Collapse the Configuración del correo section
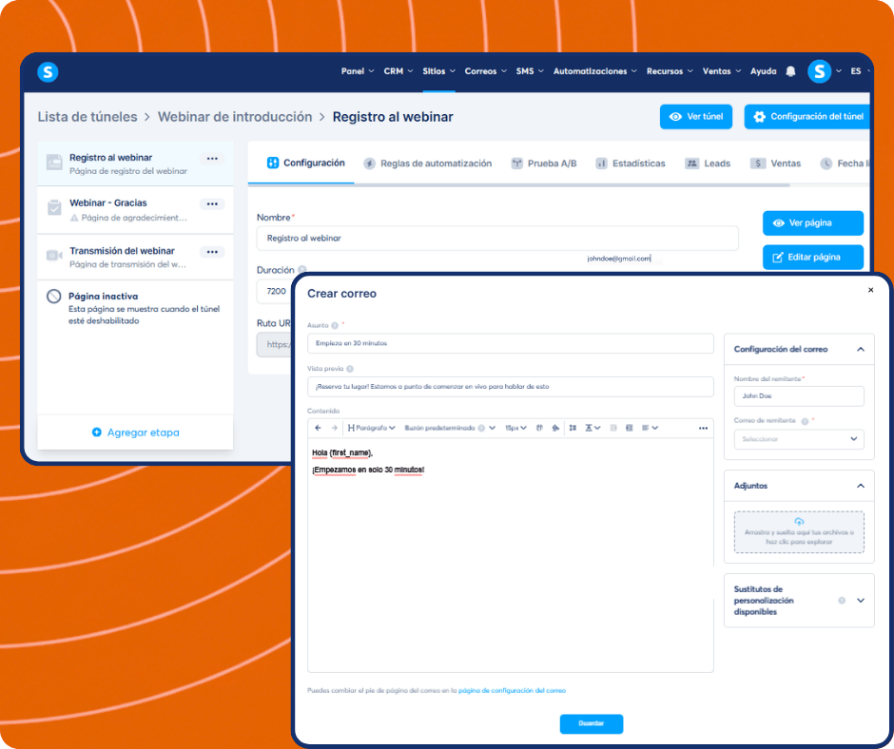Viewport: 894px width, 749px height. pos(861,350)
